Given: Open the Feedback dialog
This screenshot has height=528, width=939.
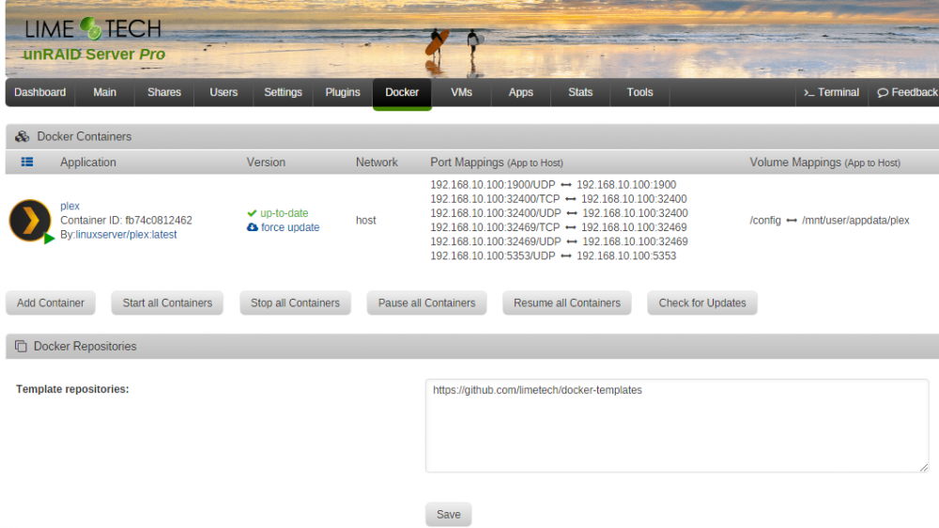Looking at the screenshot, I should tap(907, 92).
